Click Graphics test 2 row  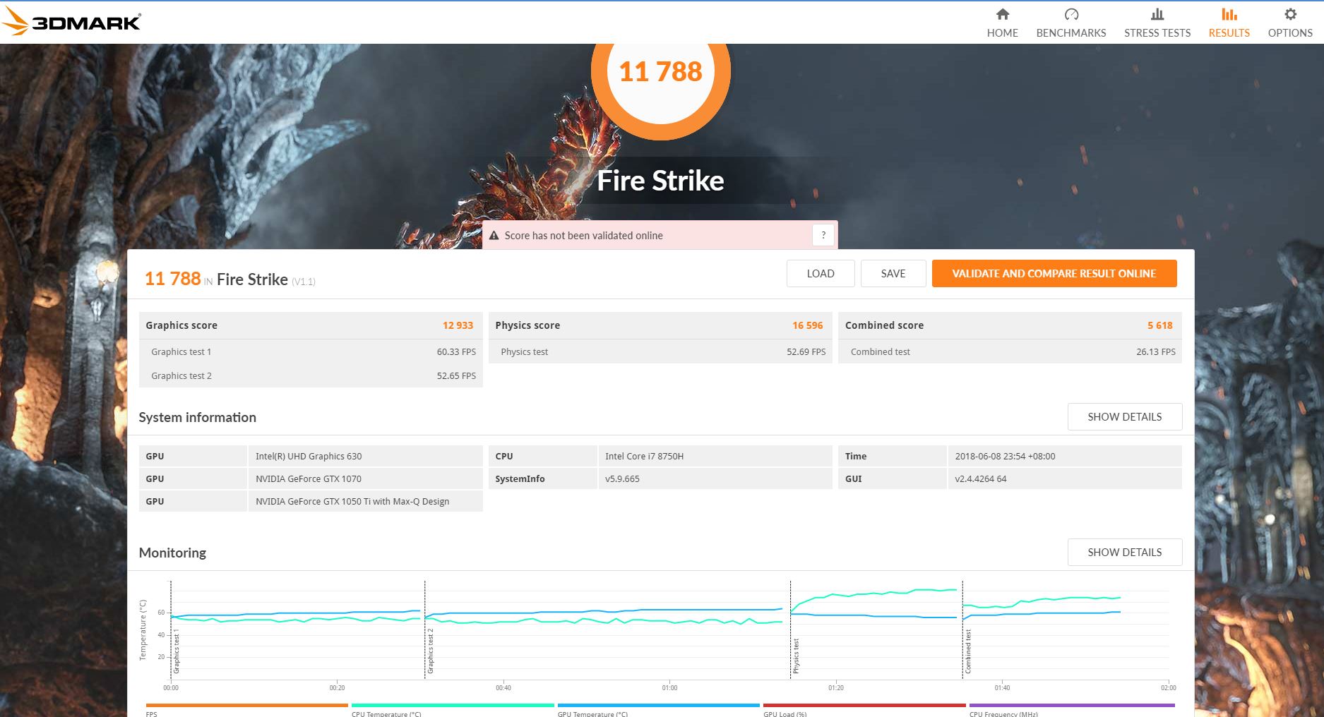click(x=311, y=375)
